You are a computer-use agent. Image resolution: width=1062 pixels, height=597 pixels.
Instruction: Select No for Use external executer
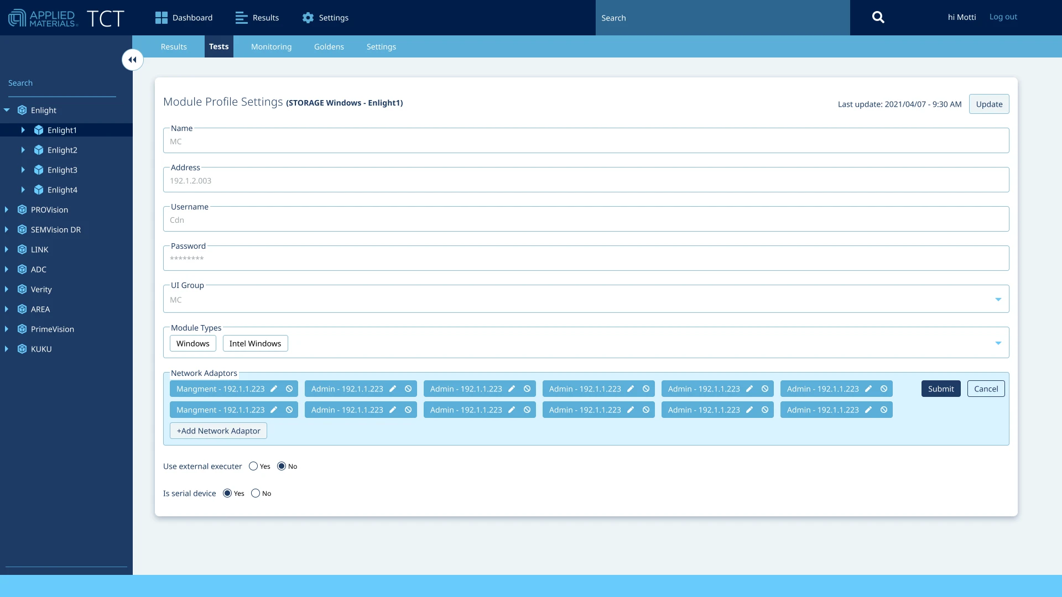pyautogui.click(x=282, y=466)
